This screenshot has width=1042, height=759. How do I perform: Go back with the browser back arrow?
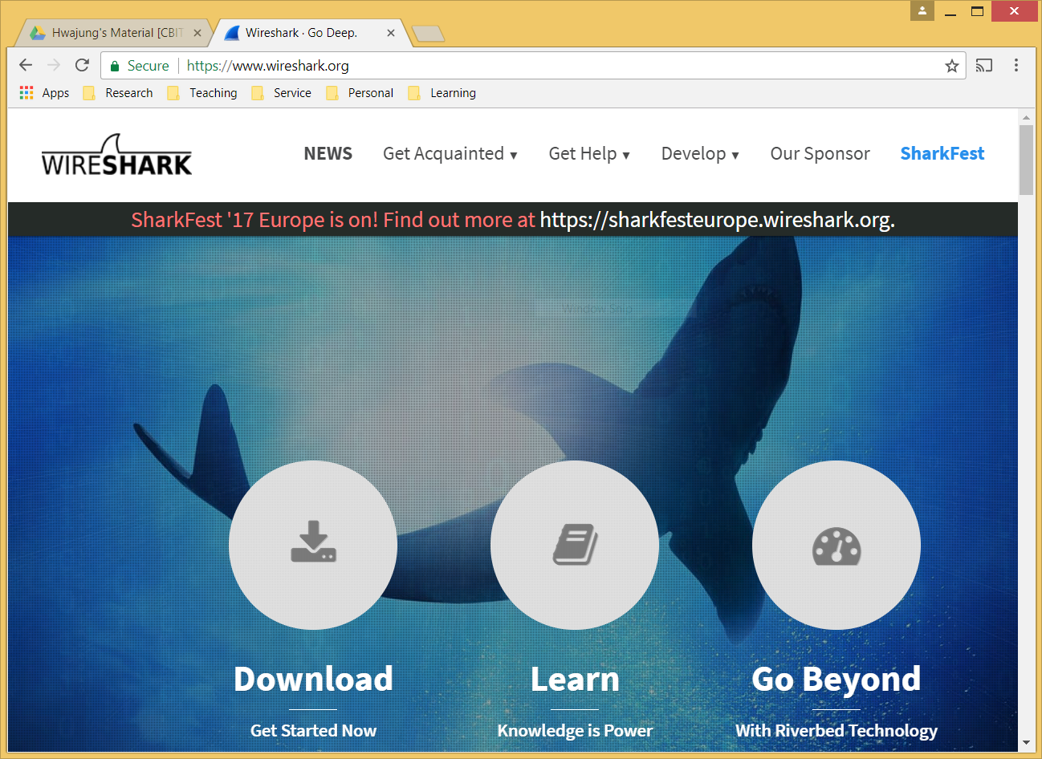click(26, 65)
